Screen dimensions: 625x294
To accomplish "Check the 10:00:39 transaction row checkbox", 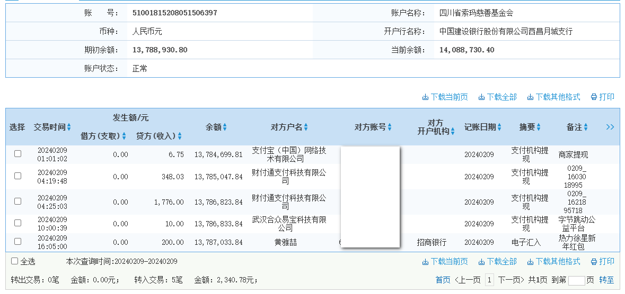I will (17, 223).
